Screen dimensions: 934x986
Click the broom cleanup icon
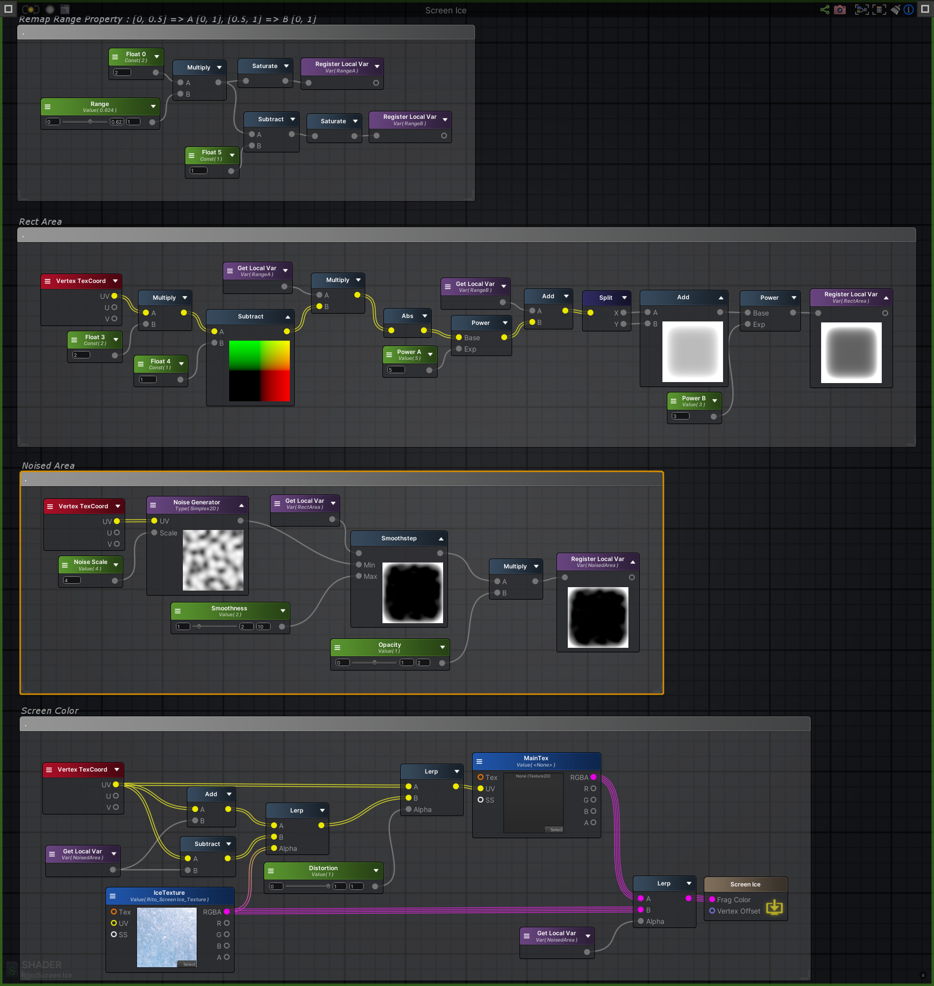pyautogui.click(x=896, y=9)
